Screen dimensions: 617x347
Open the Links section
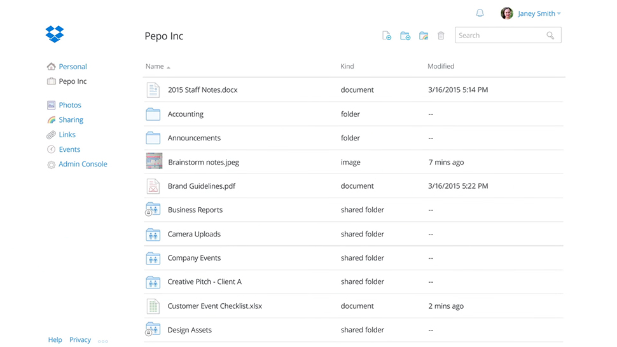point(67,134)
